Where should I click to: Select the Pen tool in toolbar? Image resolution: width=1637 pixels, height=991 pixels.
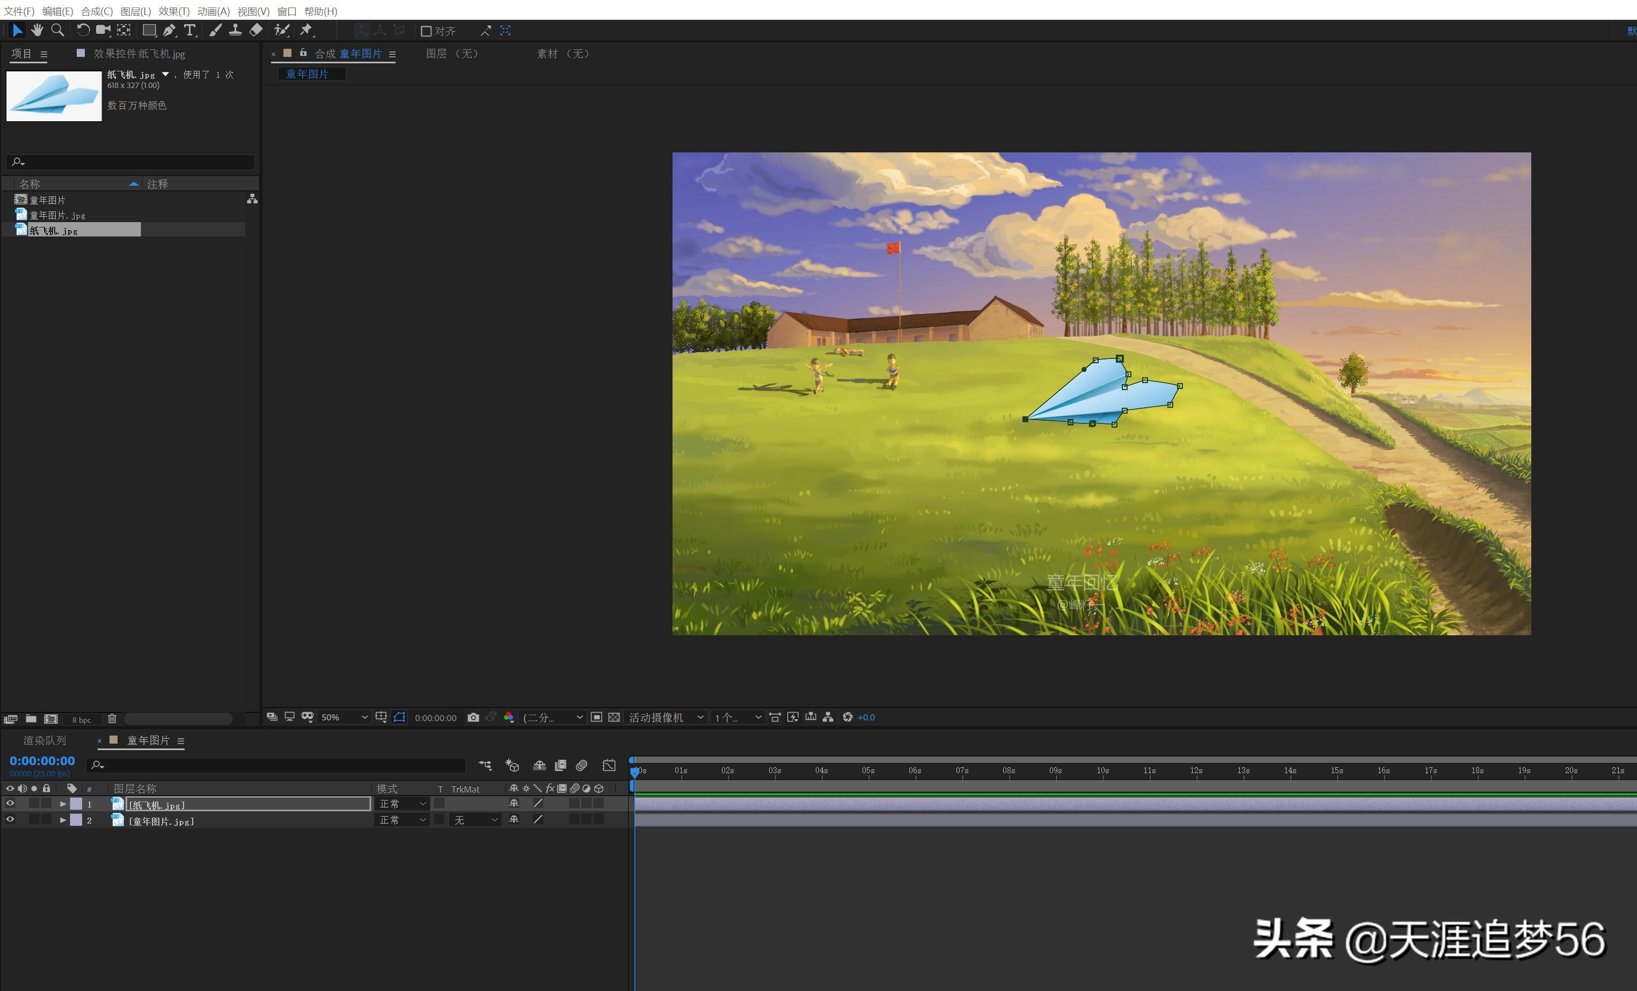click(x=170, y=31)
